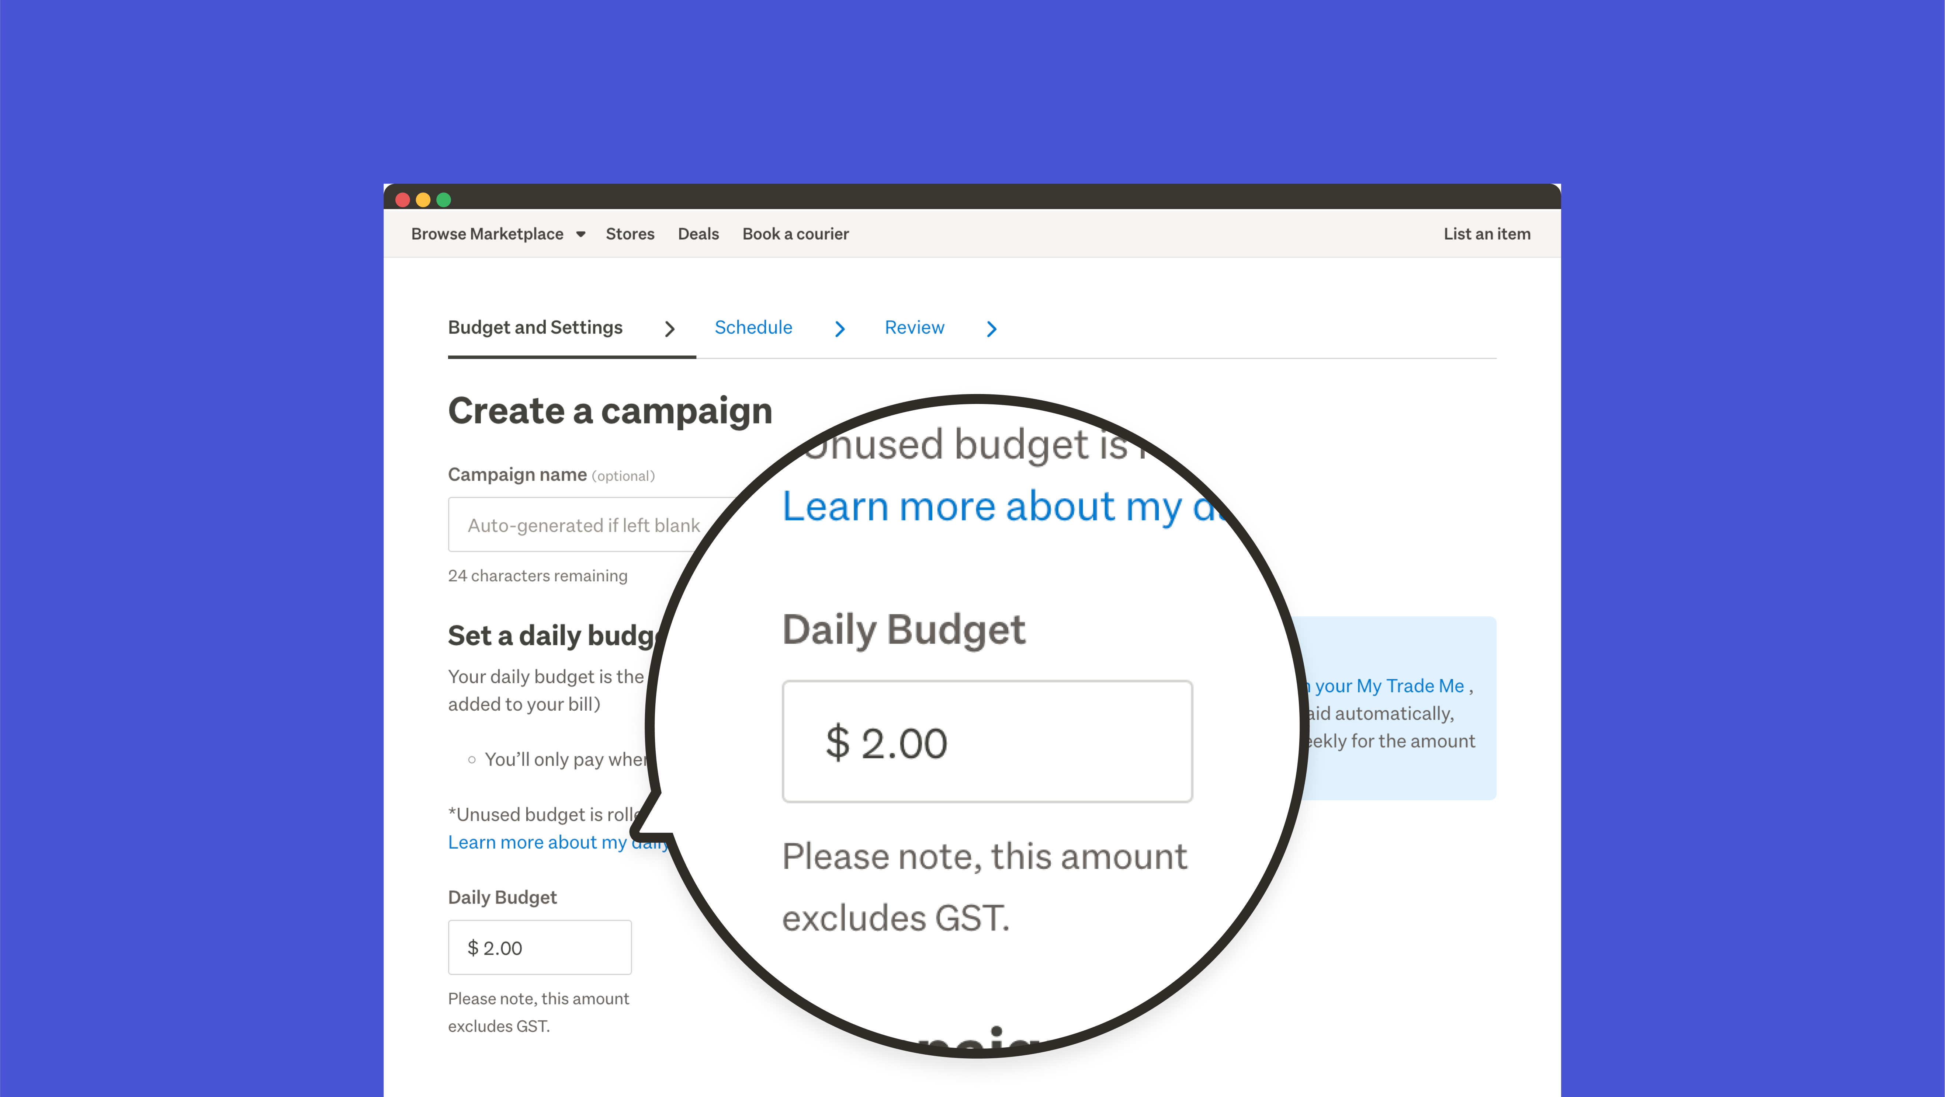
Task: Click the blue chevron after Review
Action: click(x=991, y=329)
